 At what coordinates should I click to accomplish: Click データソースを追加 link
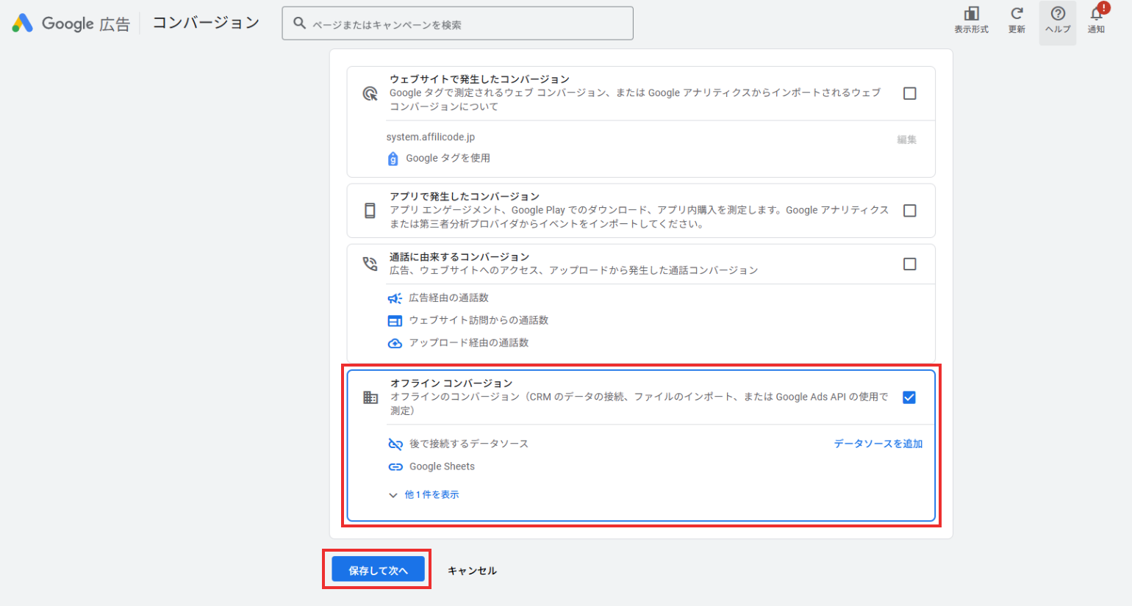878,444
